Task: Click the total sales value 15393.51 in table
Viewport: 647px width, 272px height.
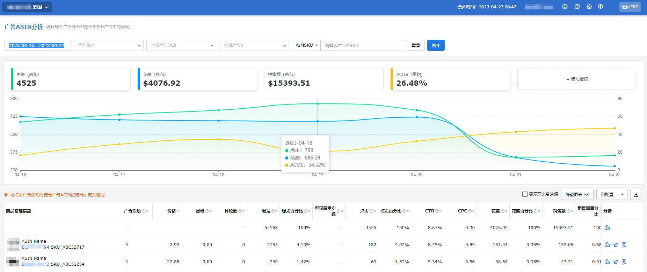Action: 563,228
